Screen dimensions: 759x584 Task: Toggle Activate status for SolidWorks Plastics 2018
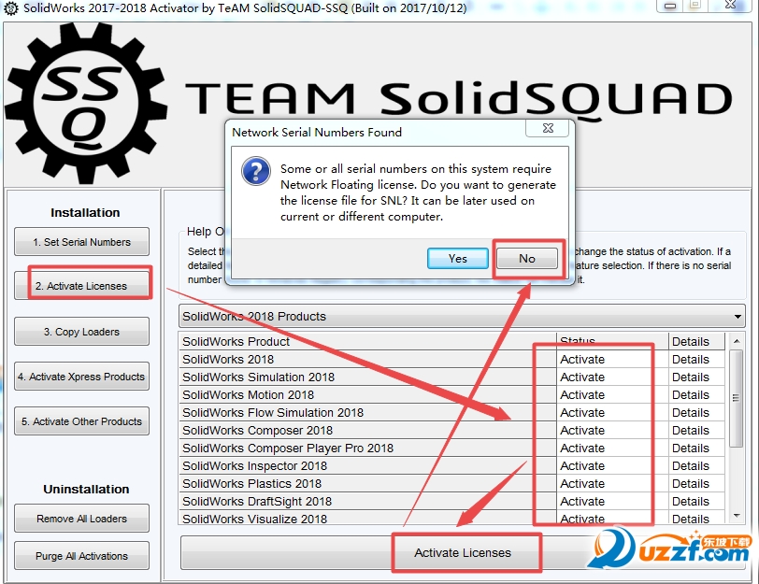click(612, 483)
